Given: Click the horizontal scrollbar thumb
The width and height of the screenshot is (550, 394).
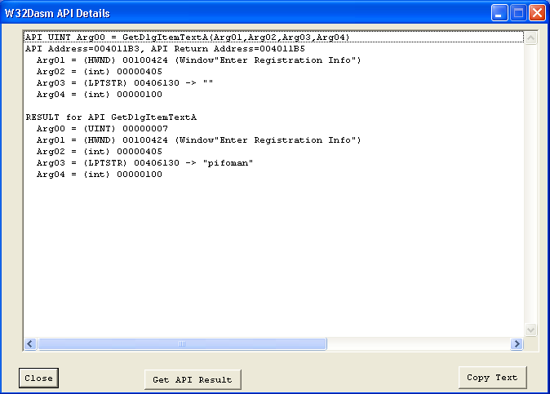Looking at the screenshot, I should click(182, 344).
